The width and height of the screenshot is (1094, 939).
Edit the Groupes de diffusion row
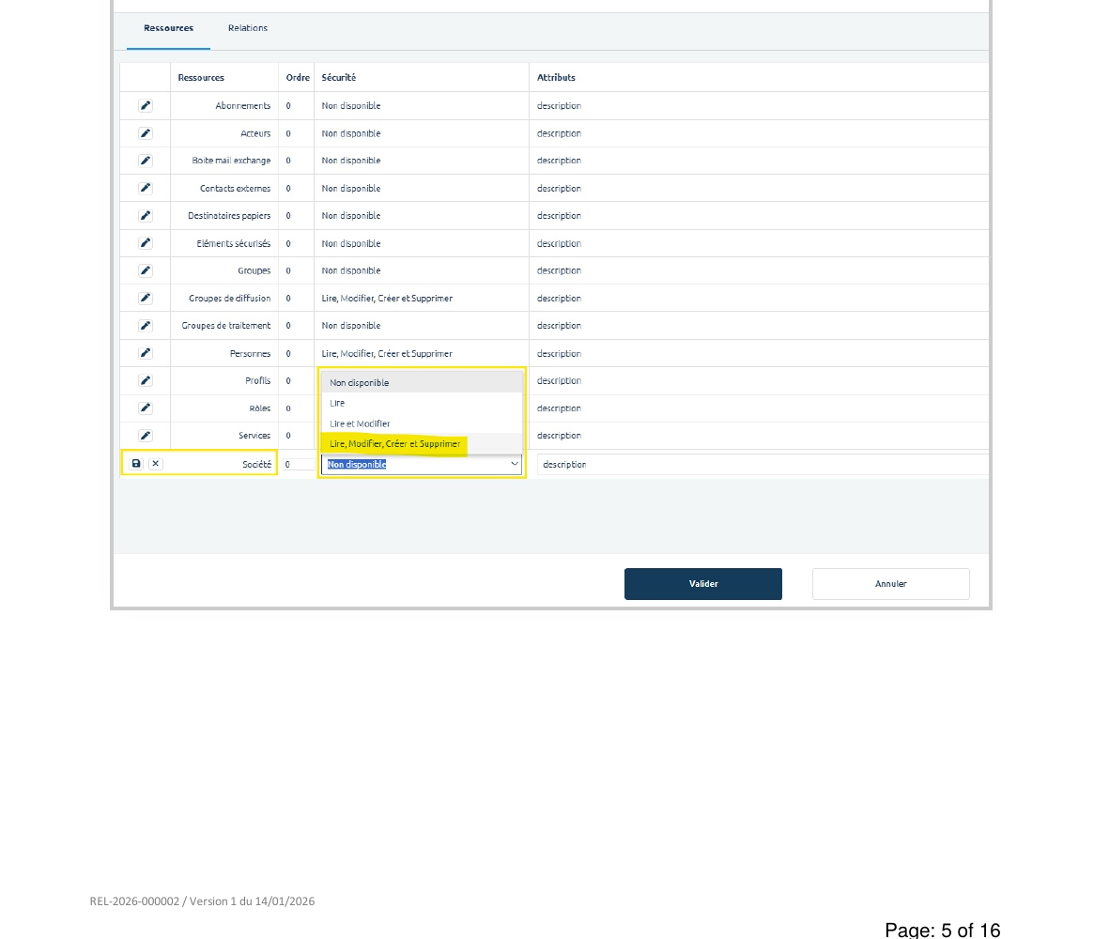[x=145, y=298]
